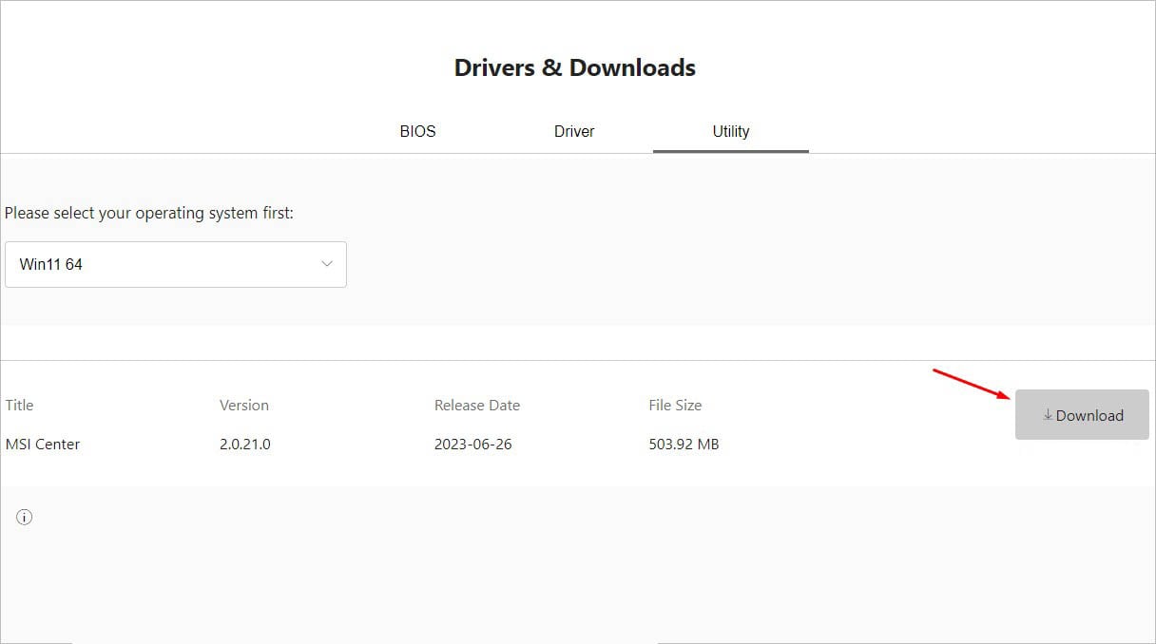Click the Drivers & Downloads heading
Screen dimensions: 1156x644
[575, 67]
